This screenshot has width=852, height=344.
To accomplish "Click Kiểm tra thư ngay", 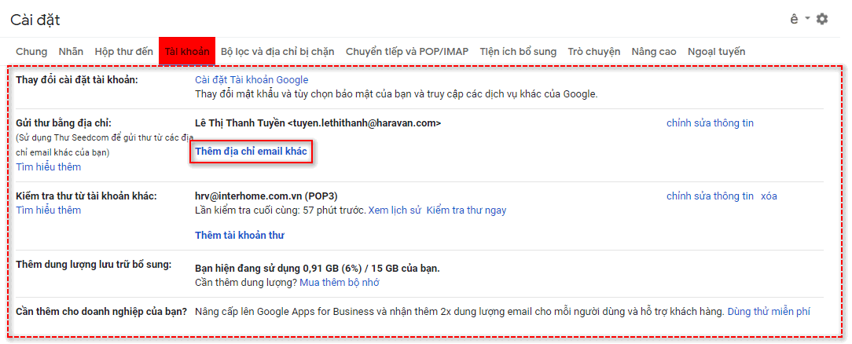I will (466, 210).
